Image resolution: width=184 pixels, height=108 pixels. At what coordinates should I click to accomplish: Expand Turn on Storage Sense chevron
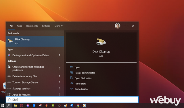click(x=60, y=82)
